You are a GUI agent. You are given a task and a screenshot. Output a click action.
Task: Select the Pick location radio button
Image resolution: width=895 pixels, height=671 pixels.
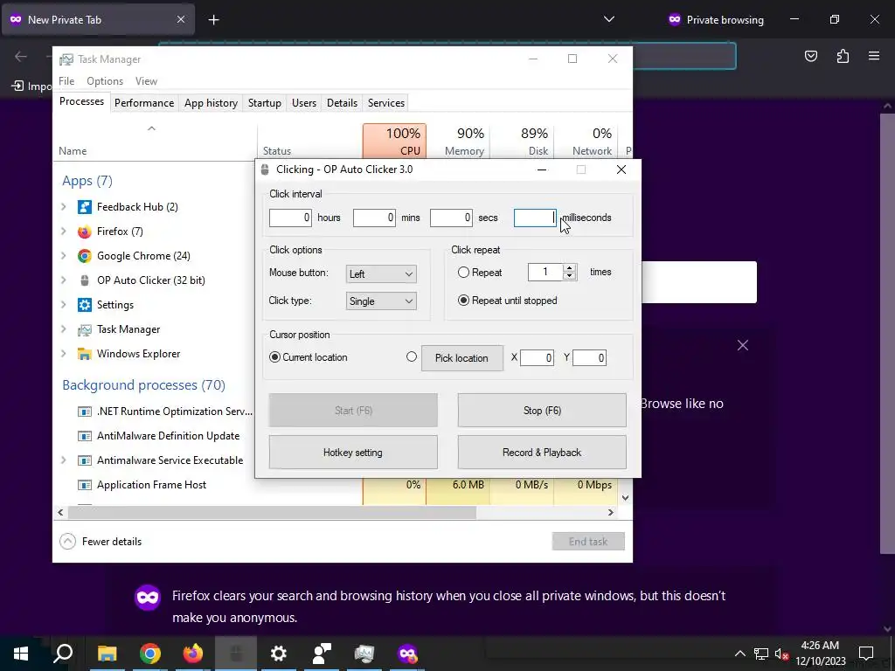[x=412, y=356]
